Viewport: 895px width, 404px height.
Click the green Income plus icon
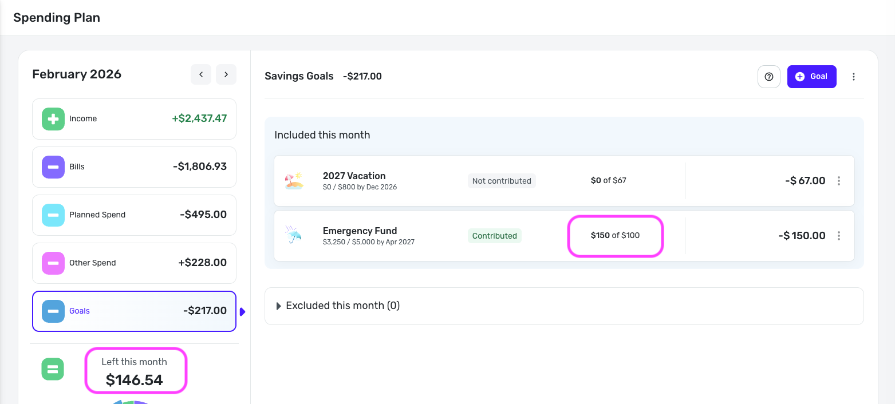click(53, 119)
